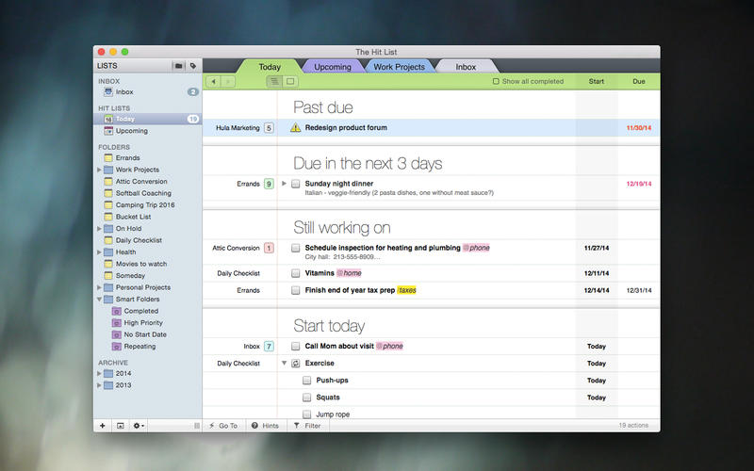Click the @home tag on Vitamins task
Screen dimensions: 754x471
pyautogui.click(x=349, y=273)
